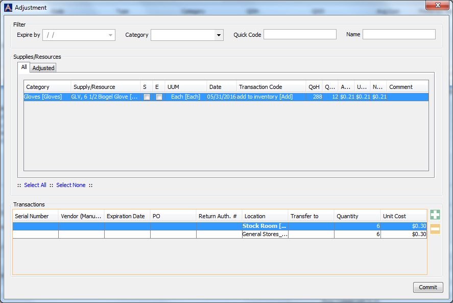Click the Select None link
453x303 pixels.
(71, 185)
